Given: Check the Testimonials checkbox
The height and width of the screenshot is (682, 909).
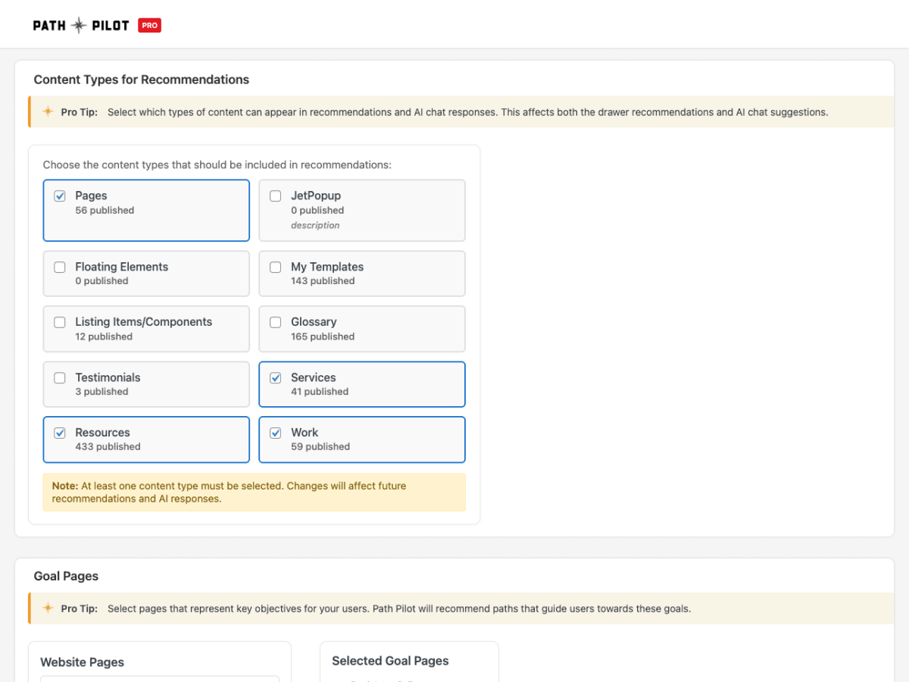Looking at the screenshot, I should pos(60,377).
